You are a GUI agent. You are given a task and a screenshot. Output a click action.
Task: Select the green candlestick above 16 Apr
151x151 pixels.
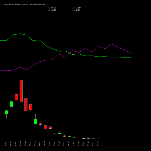tap(60, 133)
